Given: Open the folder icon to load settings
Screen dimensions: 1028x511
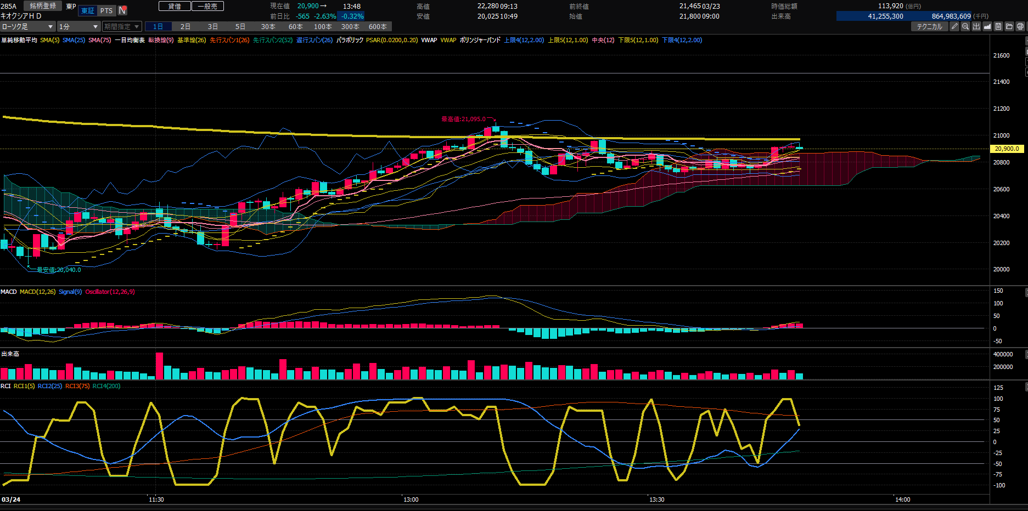Looking at the screenshot, I should click(1009, 26).
